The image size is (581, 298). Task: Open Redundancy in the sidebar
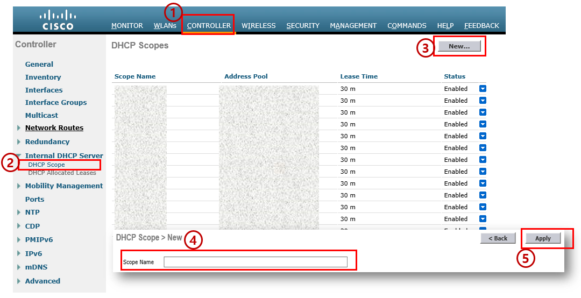coord(47,141)
